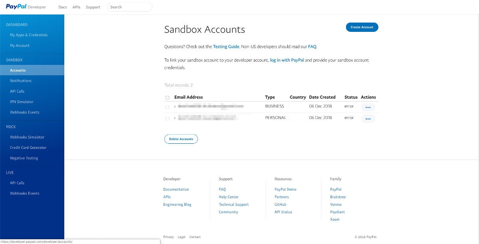Open footer Partners link
The image size is (479, 244).
tap(281, 197)
